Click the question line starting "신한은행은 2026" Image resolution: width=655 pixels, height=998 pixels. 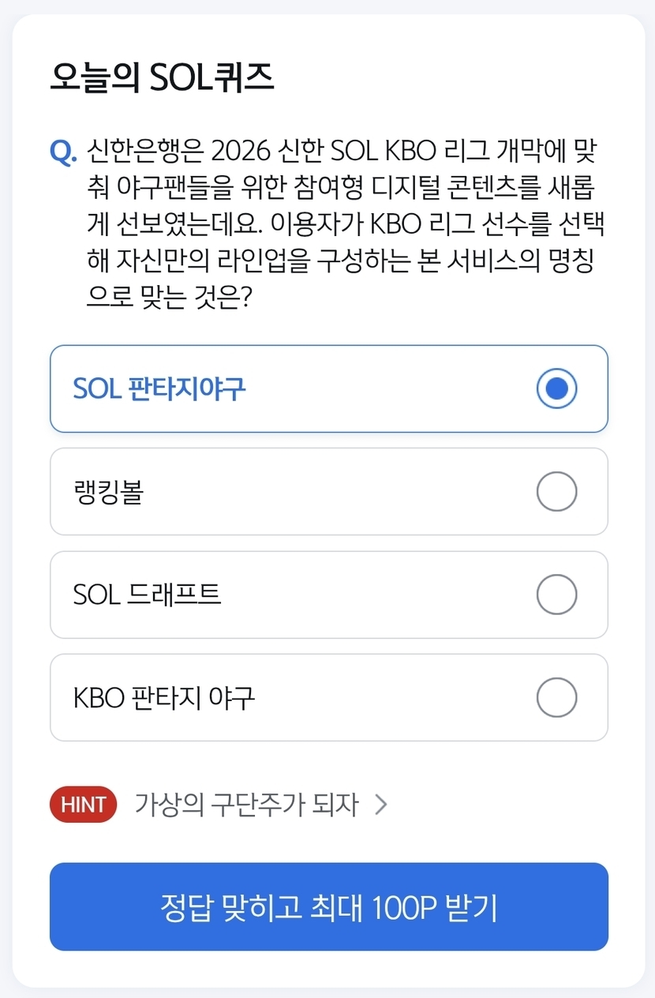tap(347, 149)
